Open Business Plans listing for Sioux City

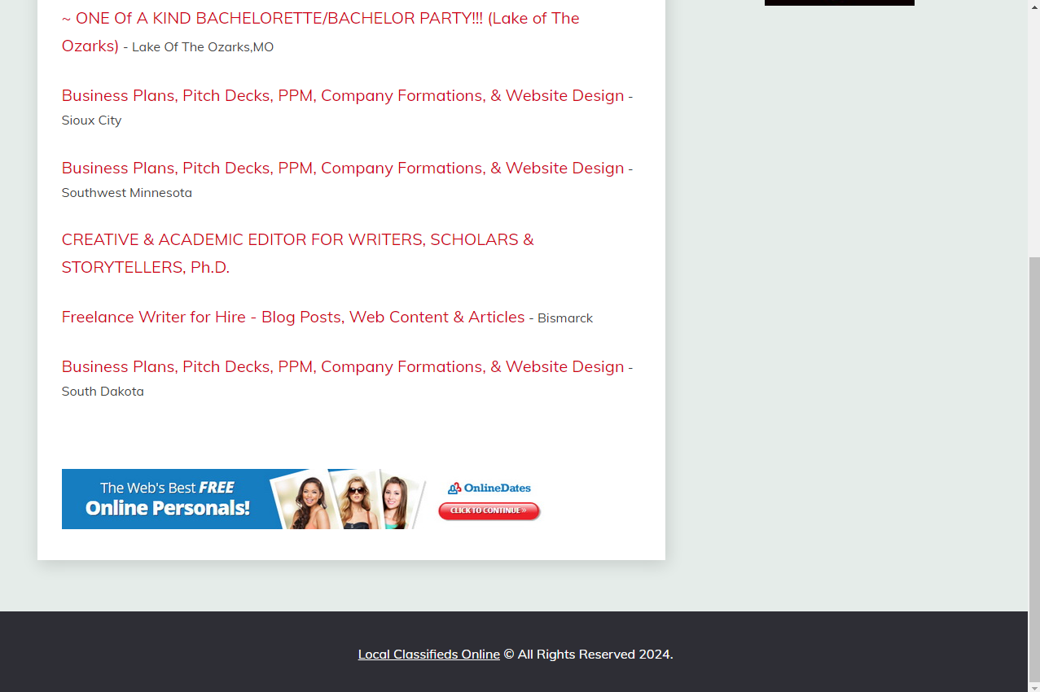(x=343, y=95)
